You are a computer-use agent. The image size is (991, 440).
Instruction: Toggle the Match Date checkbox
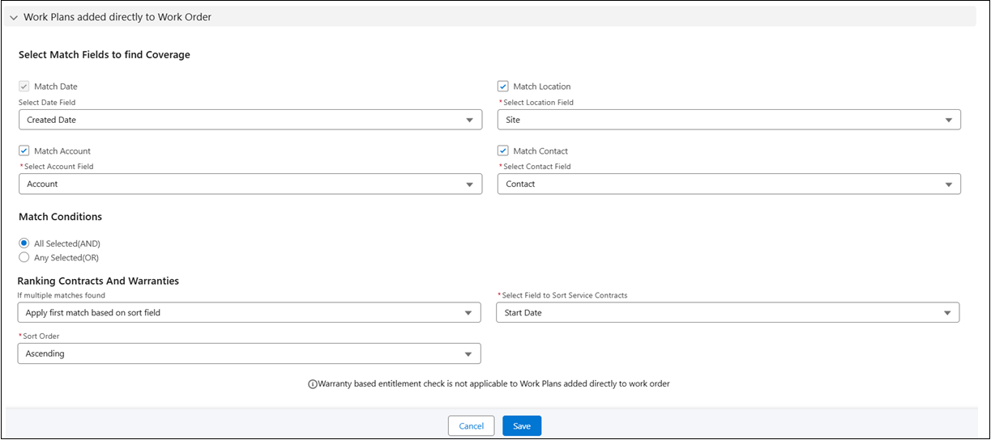click(24, 87)
